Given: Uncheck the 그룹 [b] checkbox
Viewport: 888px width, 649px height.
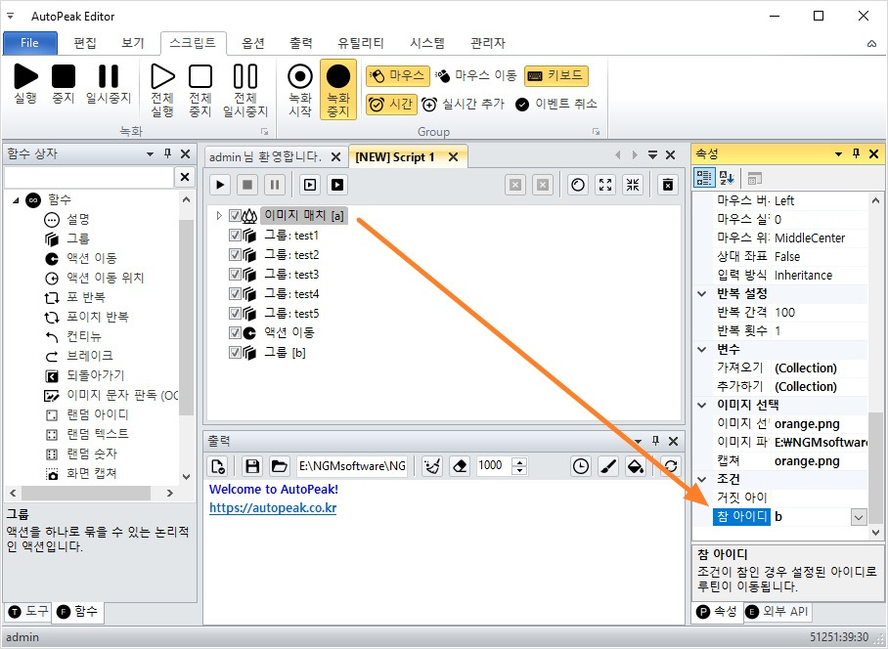Looking at the screenshot, I should 235,353.
